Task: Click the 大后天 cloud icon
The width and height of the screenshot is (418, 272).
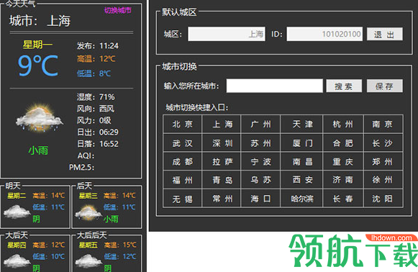Action: [17, 260]
